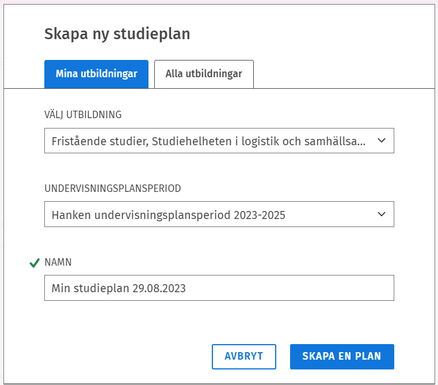Click the Skapa ny studieplan heading
This screenshot has width=438, height=385.
(117, 34)
